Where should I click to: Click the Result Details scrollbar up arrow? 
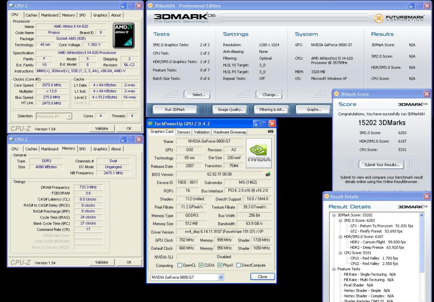coord(422,215)
